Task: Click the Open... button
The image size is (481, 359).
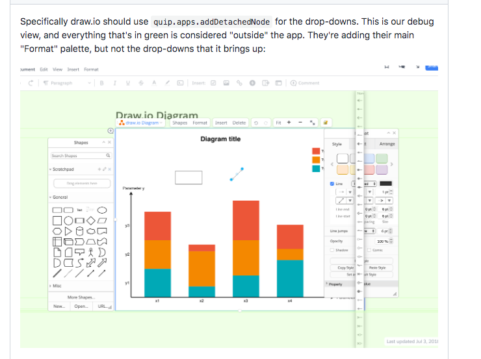Action: [x=81, y=306]
